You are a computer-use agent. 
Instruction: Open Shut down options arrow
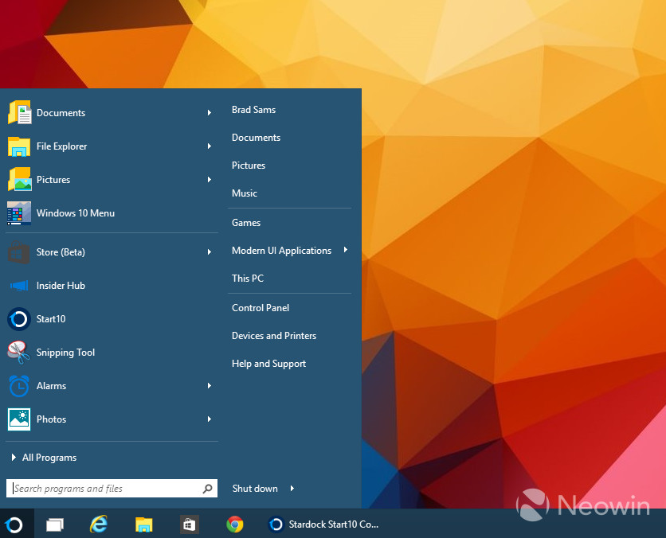[292, 489]
